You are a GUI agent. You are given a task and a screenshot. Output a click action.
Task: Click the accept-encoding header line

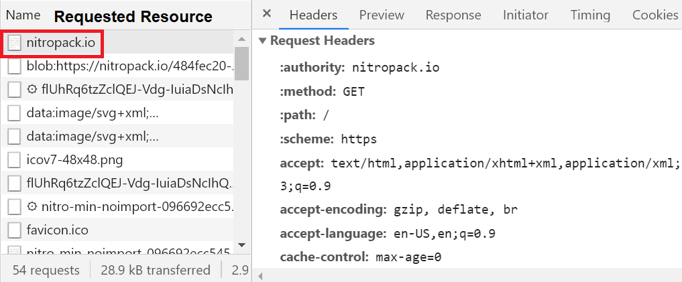tap(399, 210)
